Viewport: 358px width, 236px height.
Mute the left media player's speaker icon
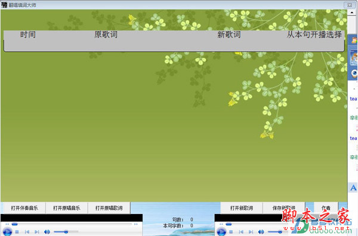(47, 232)
